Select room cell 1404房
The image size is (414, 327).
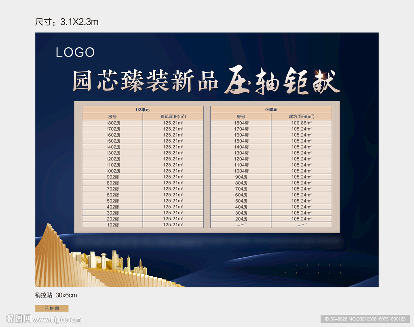(241, 147)
